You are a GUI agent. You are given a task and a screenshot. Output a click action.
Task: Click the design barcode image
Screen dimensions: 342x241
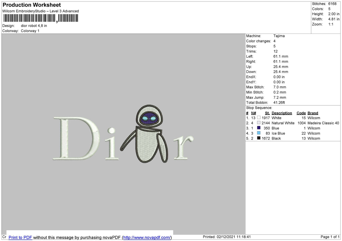coord(40,18)
